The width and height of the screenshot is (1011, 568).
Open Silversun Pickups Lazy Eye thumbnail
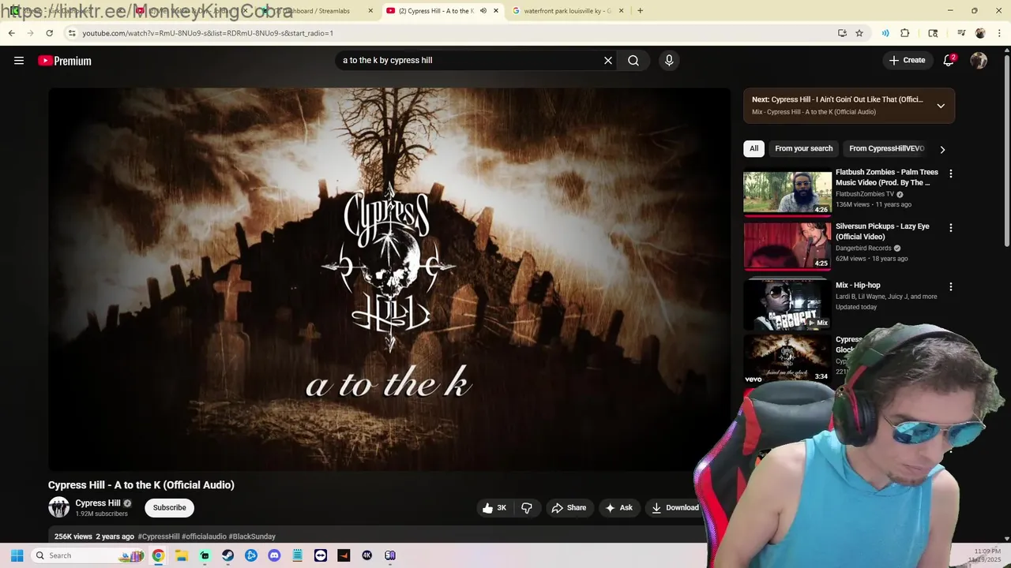point(787,246)
